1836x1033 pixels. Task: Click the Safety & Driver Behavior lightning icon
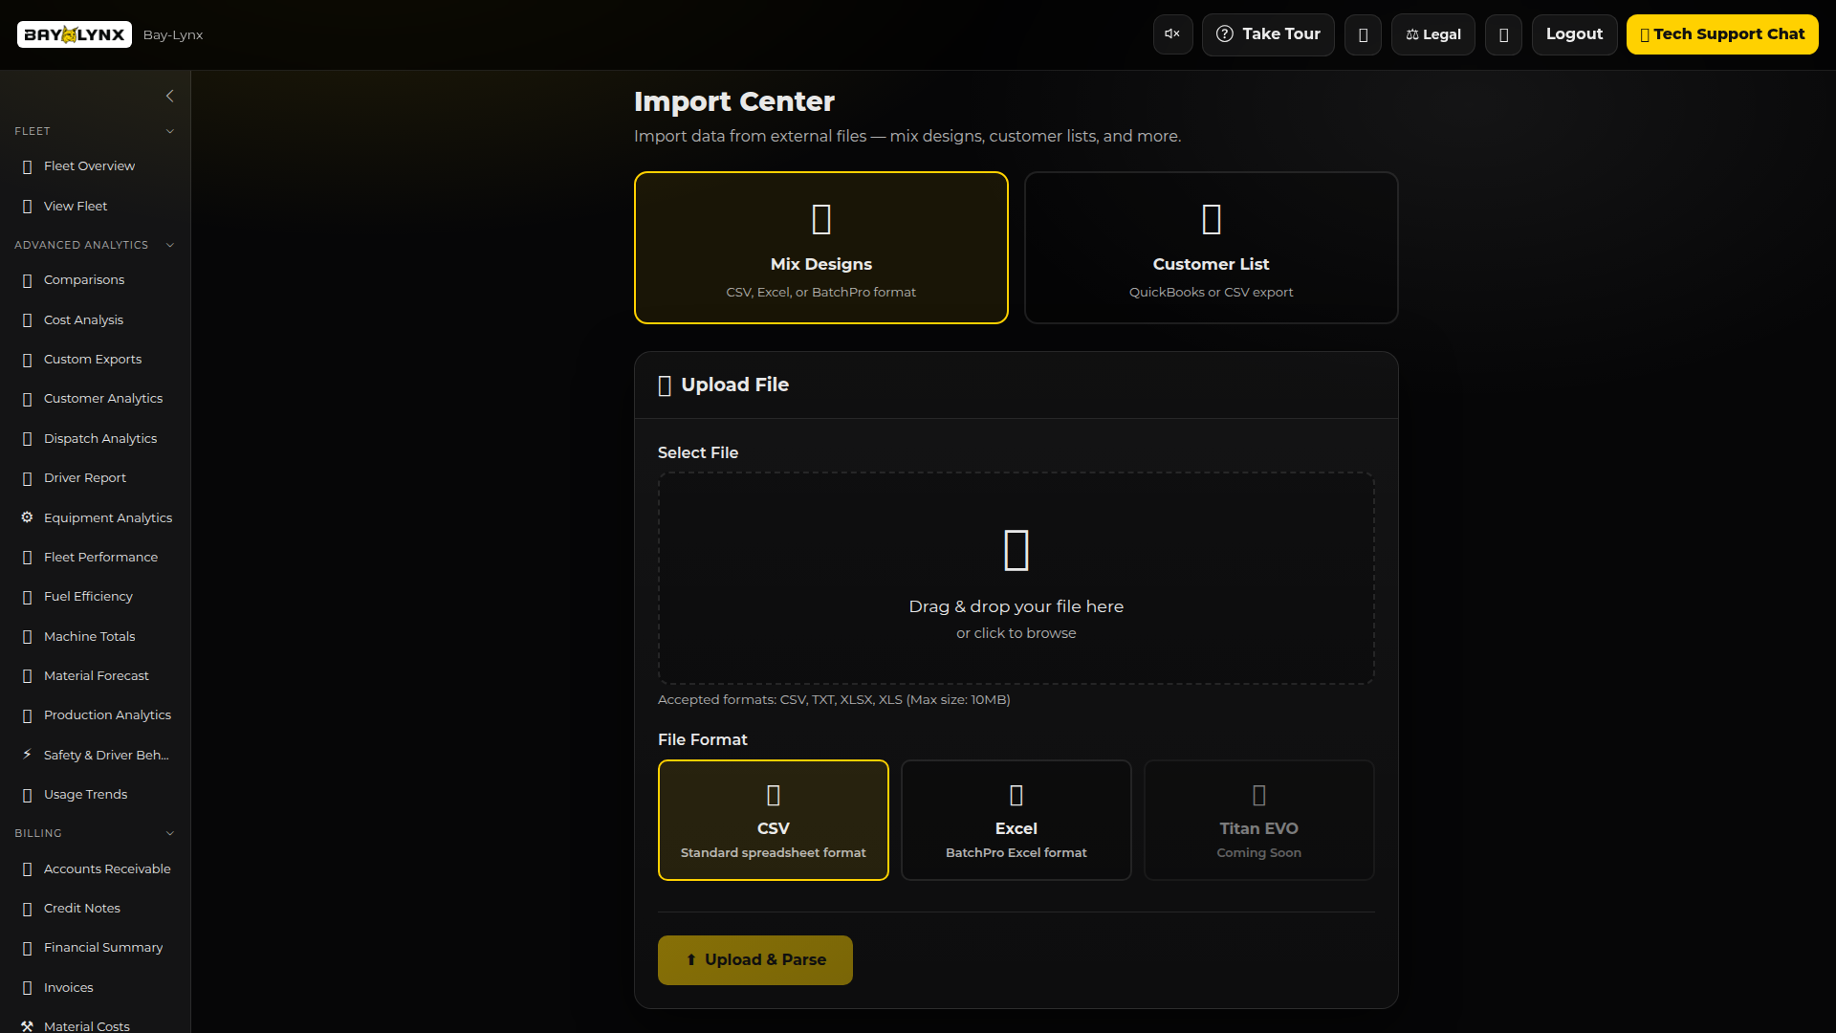click(x=27, y=755)
